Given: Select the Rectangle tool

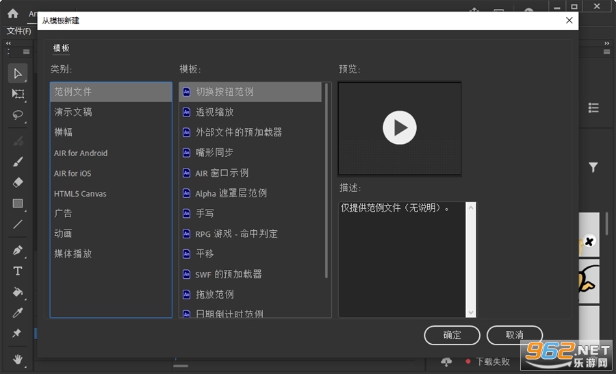Looking at the screenshot, I should click(18, 203).
